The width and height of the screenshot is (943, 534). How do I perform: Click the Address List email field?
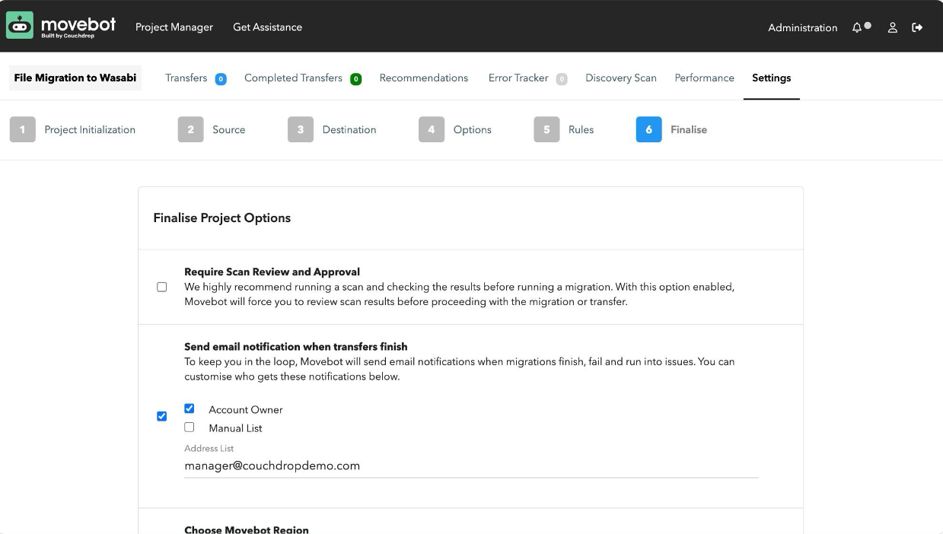pyautogui.click(x=471, y=466)
